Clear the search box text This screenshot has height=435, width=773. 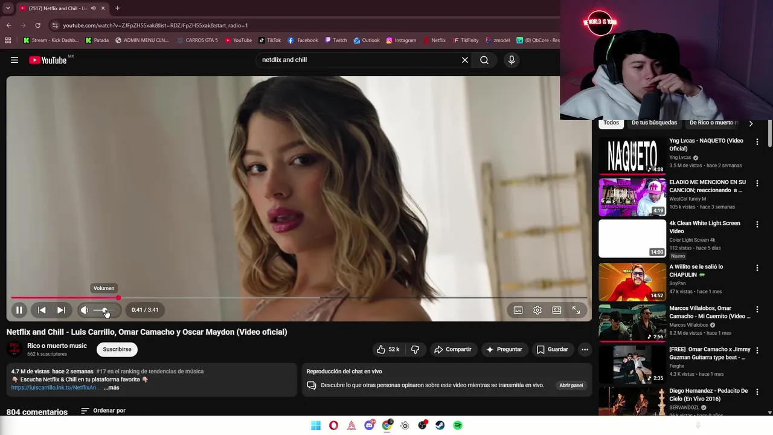click(465, 60)
